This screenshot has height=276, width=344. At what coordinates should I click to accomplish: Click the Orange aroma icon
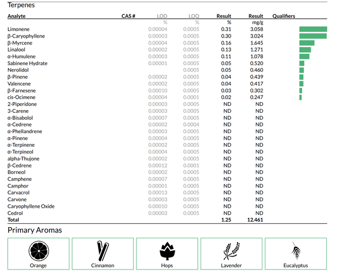click(x=38, y=251)
